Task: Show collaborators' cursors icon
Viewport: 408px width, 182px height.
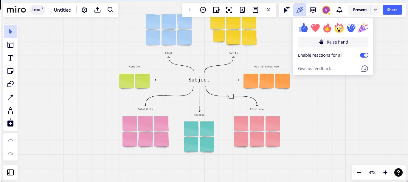Action: pos(286,10)
